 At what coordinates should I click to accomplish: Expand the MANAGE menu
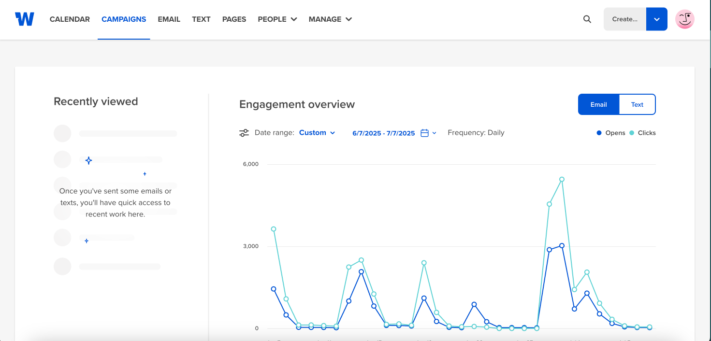coord(331,19)
